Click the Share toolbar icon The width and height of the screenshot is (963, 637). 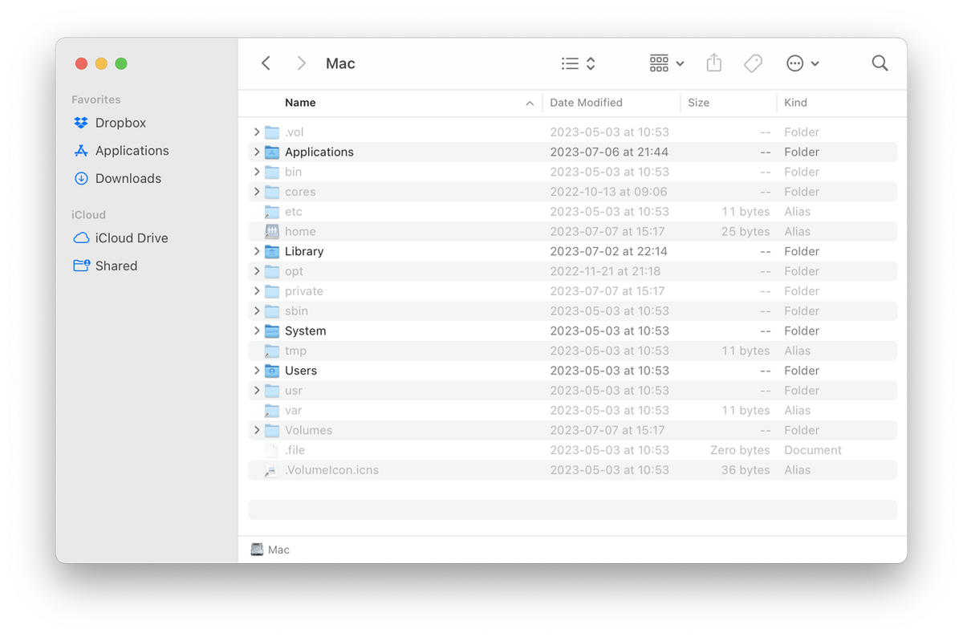coord(714,63)
